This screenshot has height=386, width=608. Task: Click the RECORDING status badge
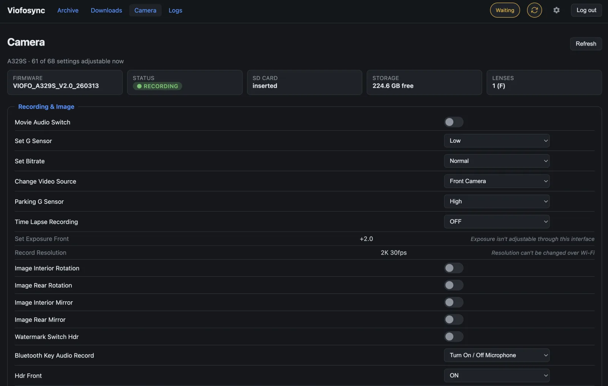point(157,86)
